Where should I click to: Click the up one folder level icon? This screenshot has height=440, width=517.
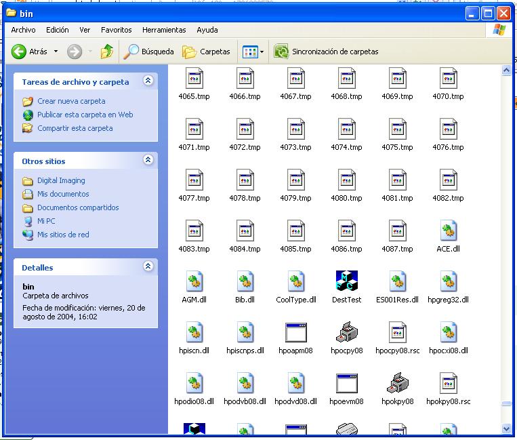pos(107,52)
